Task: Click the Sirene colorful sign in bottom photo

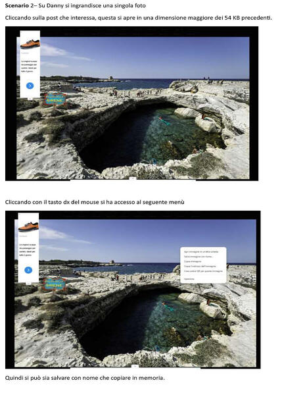Action: 55,284
